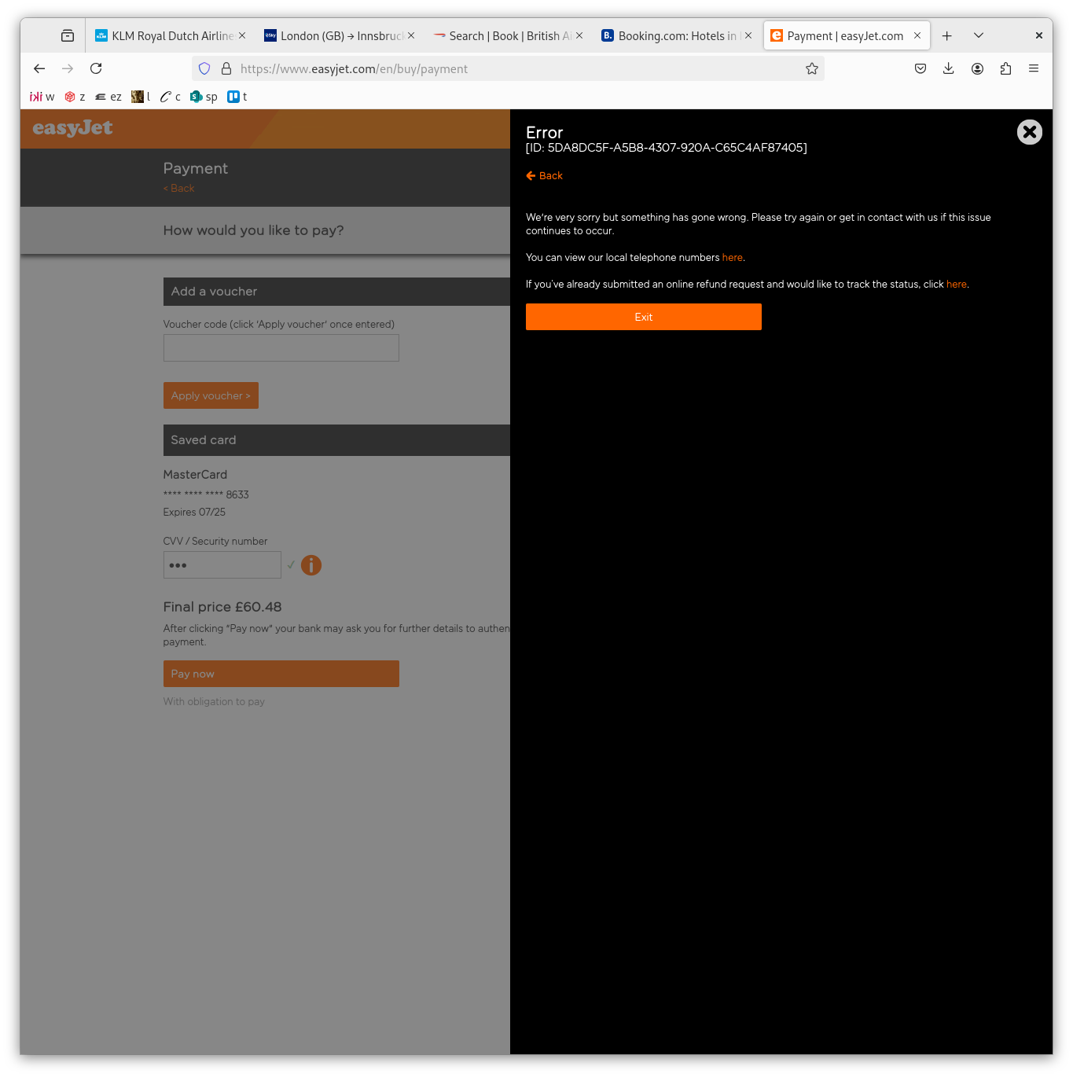This screenshot has height=1077, width=1073.
Task: Close the KLM tab
Action: pyautogui.click(x=242, y=35)
